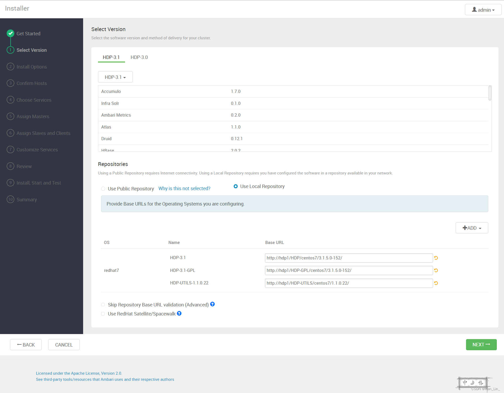Click step 7 circle for Customize Services
504x393 pixels.
10,149
